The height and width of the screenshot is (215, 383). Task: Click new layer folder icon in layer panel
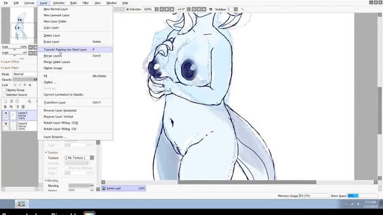point(17,101)
